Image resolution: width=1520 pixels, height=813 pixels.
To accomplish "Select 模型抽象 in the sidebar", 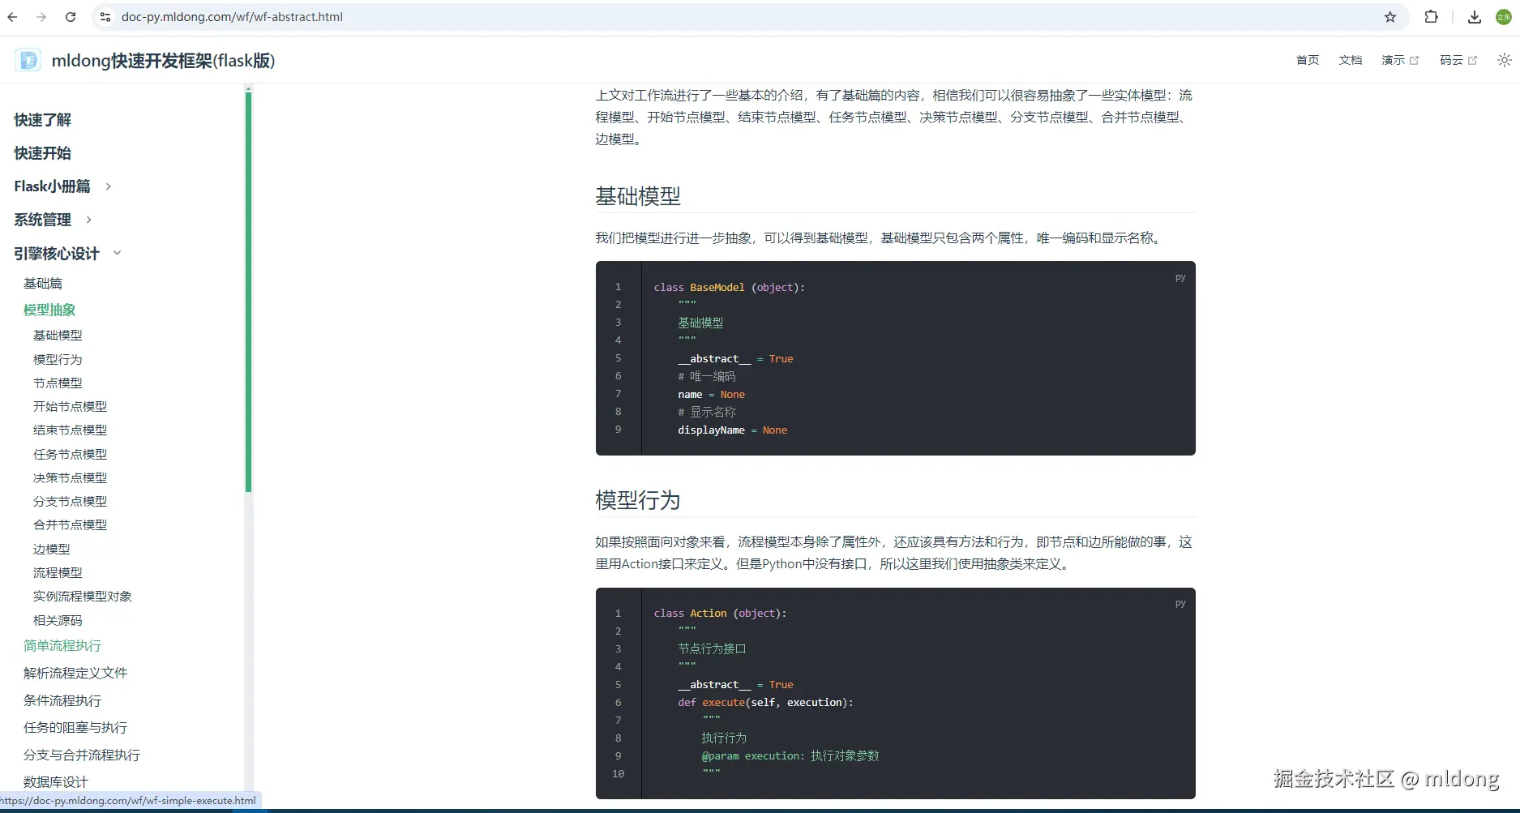I will point(49,310).
